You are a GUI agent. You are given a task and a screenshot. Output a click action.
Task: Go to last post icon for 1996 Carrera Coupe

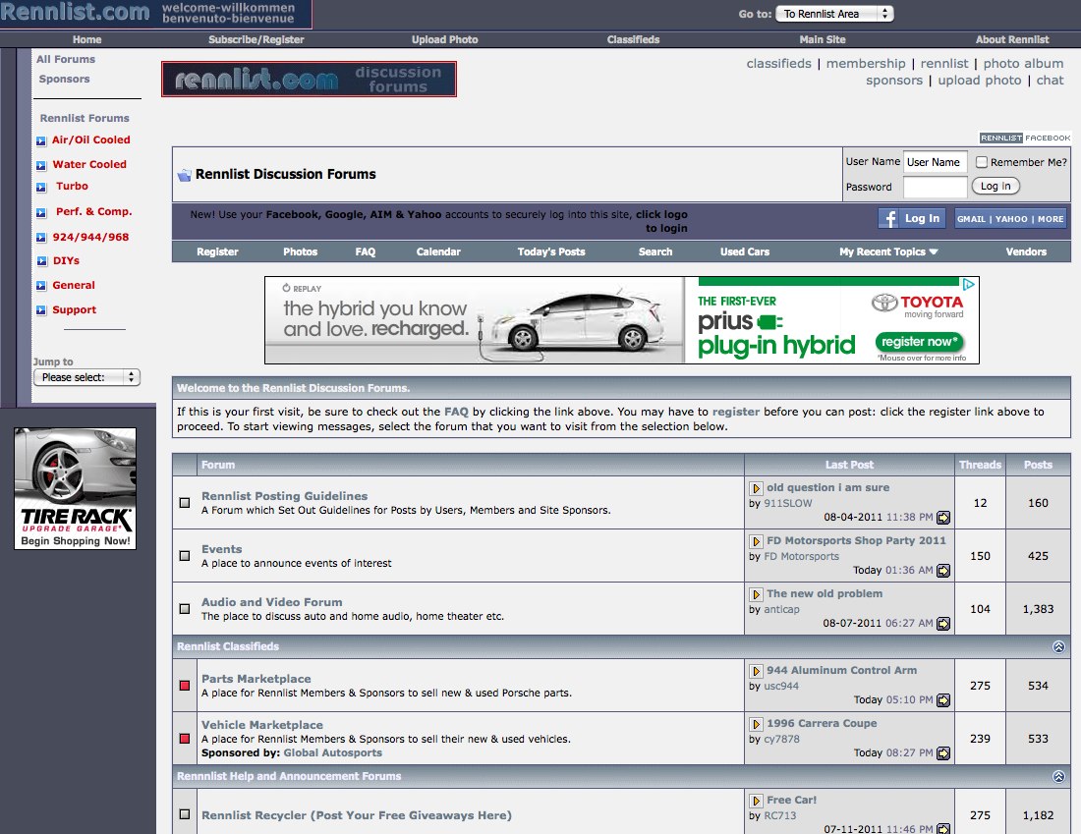943,753
